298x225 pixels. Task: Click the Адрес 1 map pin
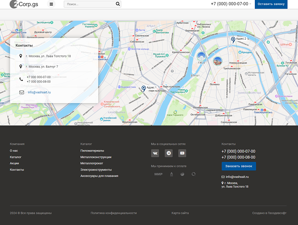coord(143,88)
